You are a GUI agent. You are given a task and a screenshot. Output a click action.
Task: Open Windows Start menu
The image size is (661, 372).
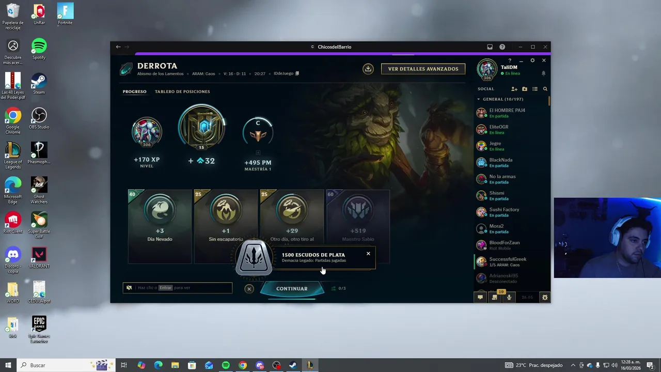pos(8,365)
